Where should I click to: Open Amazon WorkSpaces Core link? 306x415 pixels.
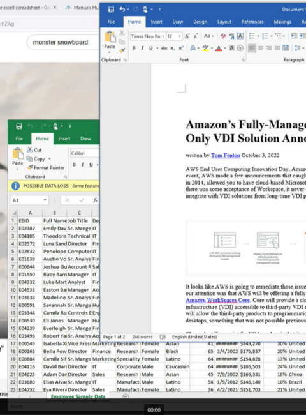coord(217,300)
